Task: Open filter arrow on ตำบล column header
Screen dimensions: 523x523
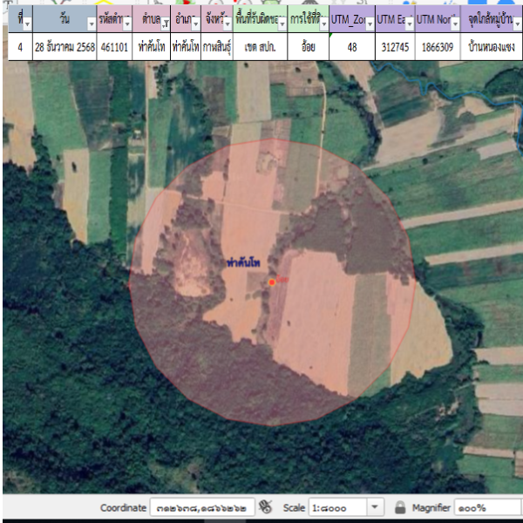Action: click(166, 24)
